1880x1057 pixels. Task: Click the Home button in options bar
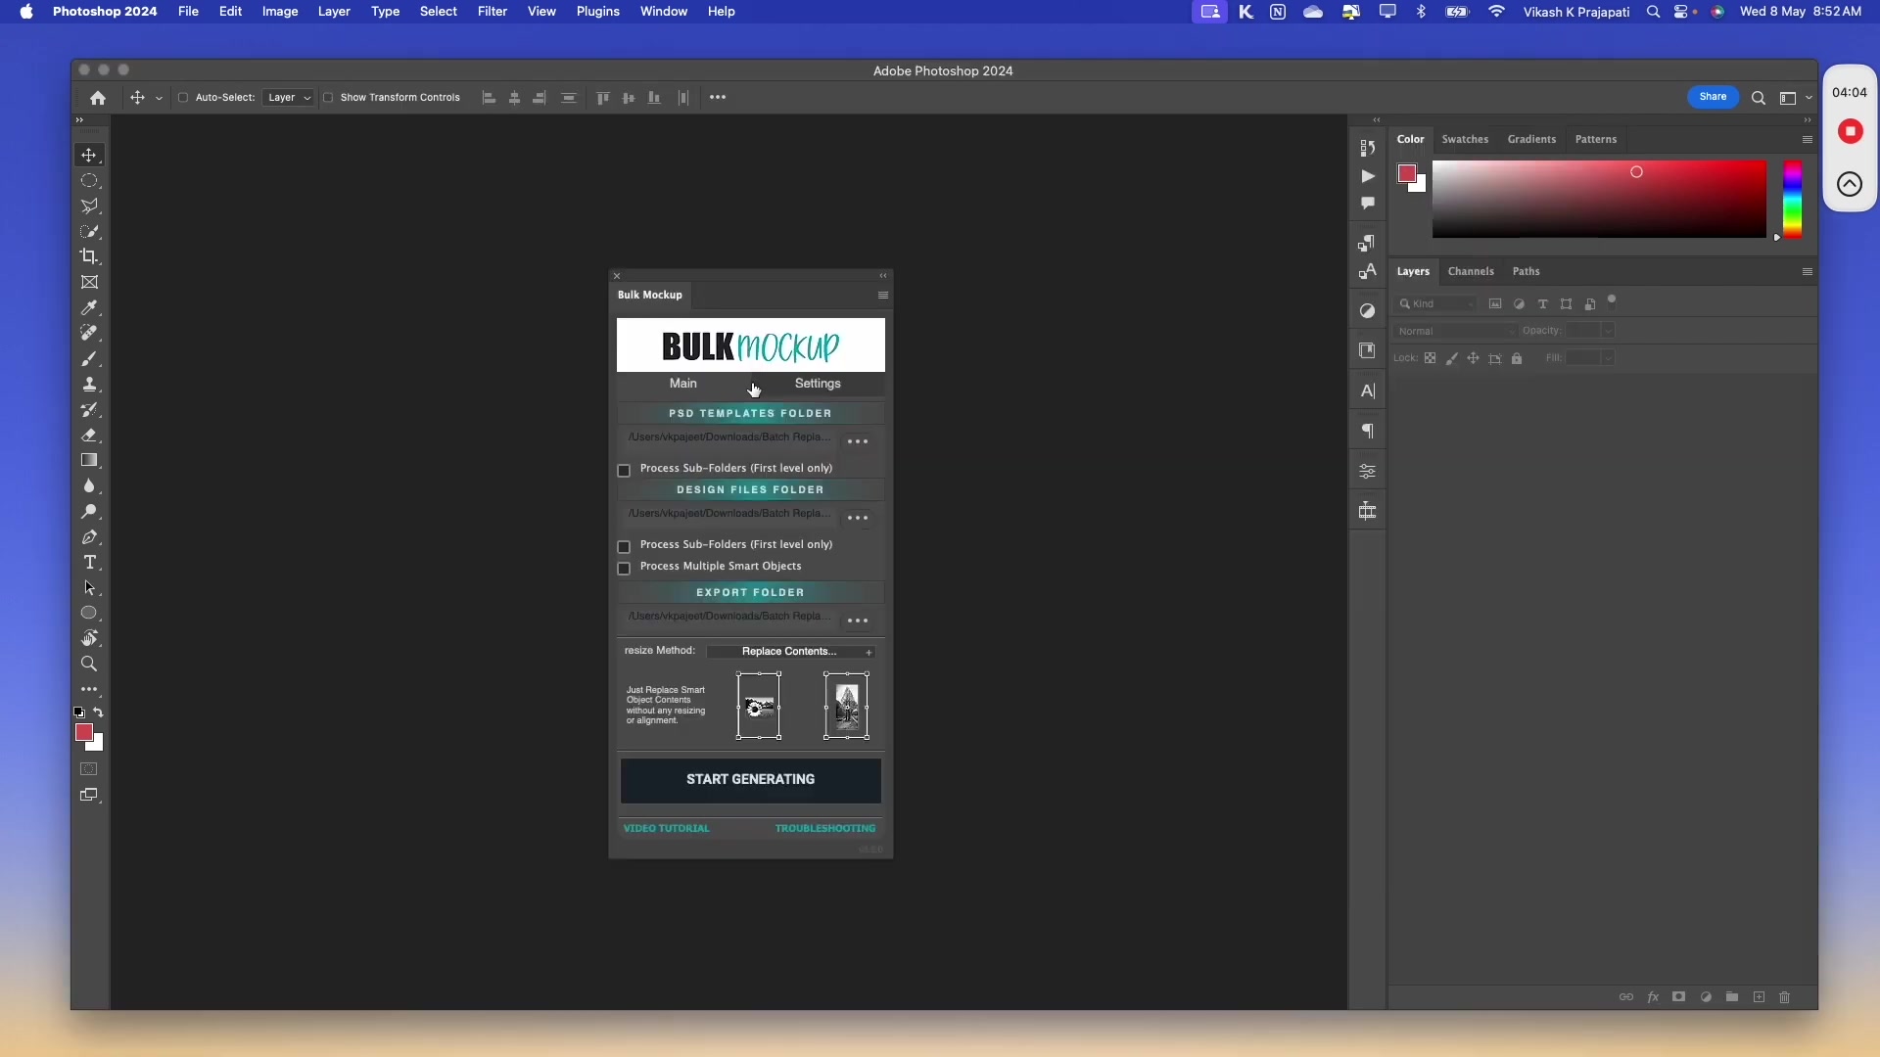[x=97, y=98]
